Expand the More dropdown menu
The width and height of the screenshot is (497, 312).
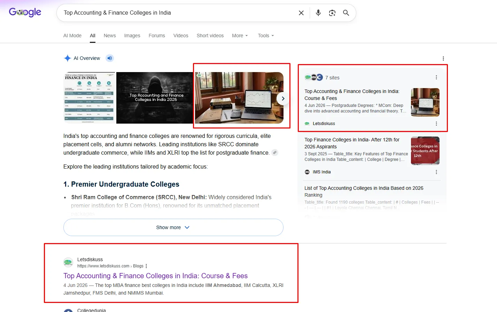[240, 36]
